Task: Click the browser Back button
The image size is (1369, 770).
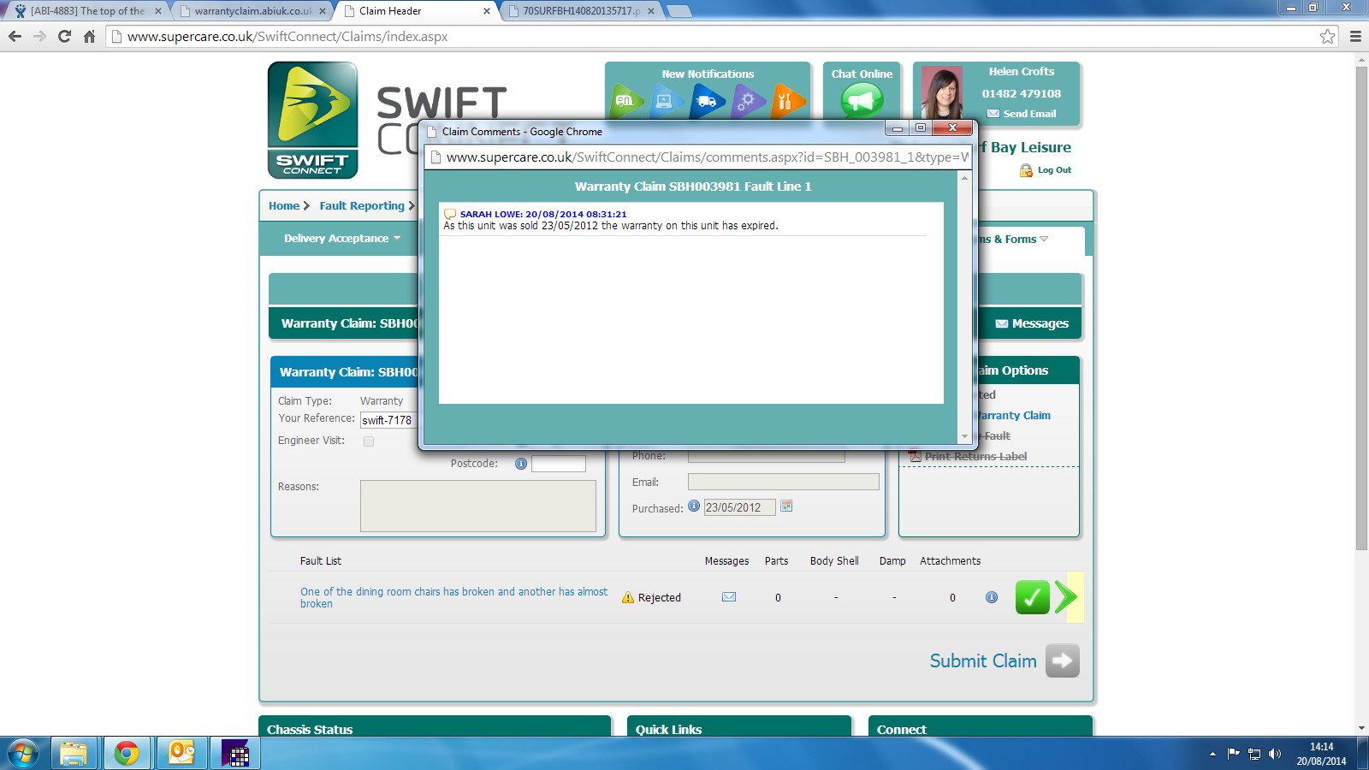Action: point(15,37)
